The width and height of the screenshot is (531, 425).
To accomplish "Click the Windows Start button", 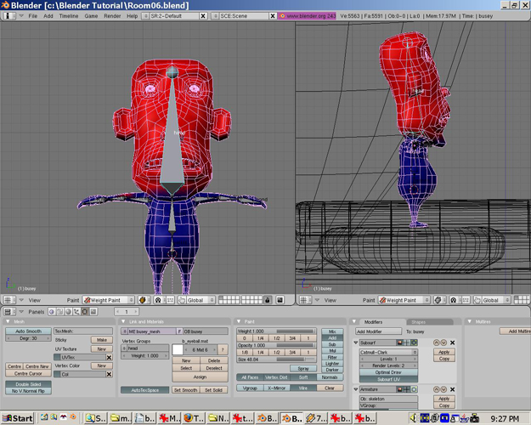I will click(x=18, y=418).
